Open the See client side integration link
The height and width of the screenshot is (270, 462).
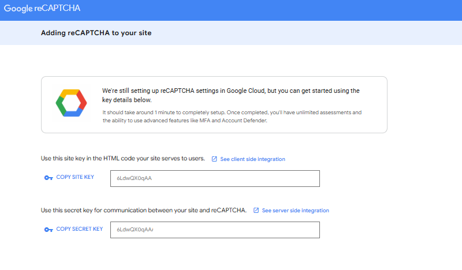tap(252, 159)
